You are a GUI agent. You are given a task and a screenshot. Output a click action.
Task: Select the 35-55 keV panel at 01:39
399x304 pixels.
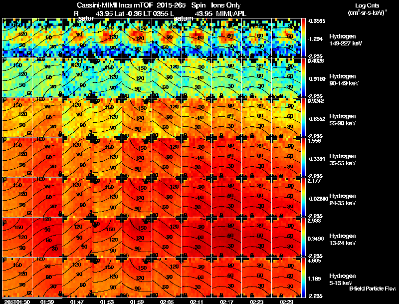click(x=47, y=158)
